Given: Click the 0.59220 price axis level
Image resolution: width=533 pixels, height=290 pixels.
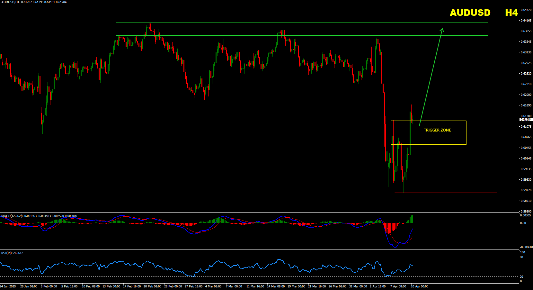Looking at the screenshot, I should click(x=526, y=190).
